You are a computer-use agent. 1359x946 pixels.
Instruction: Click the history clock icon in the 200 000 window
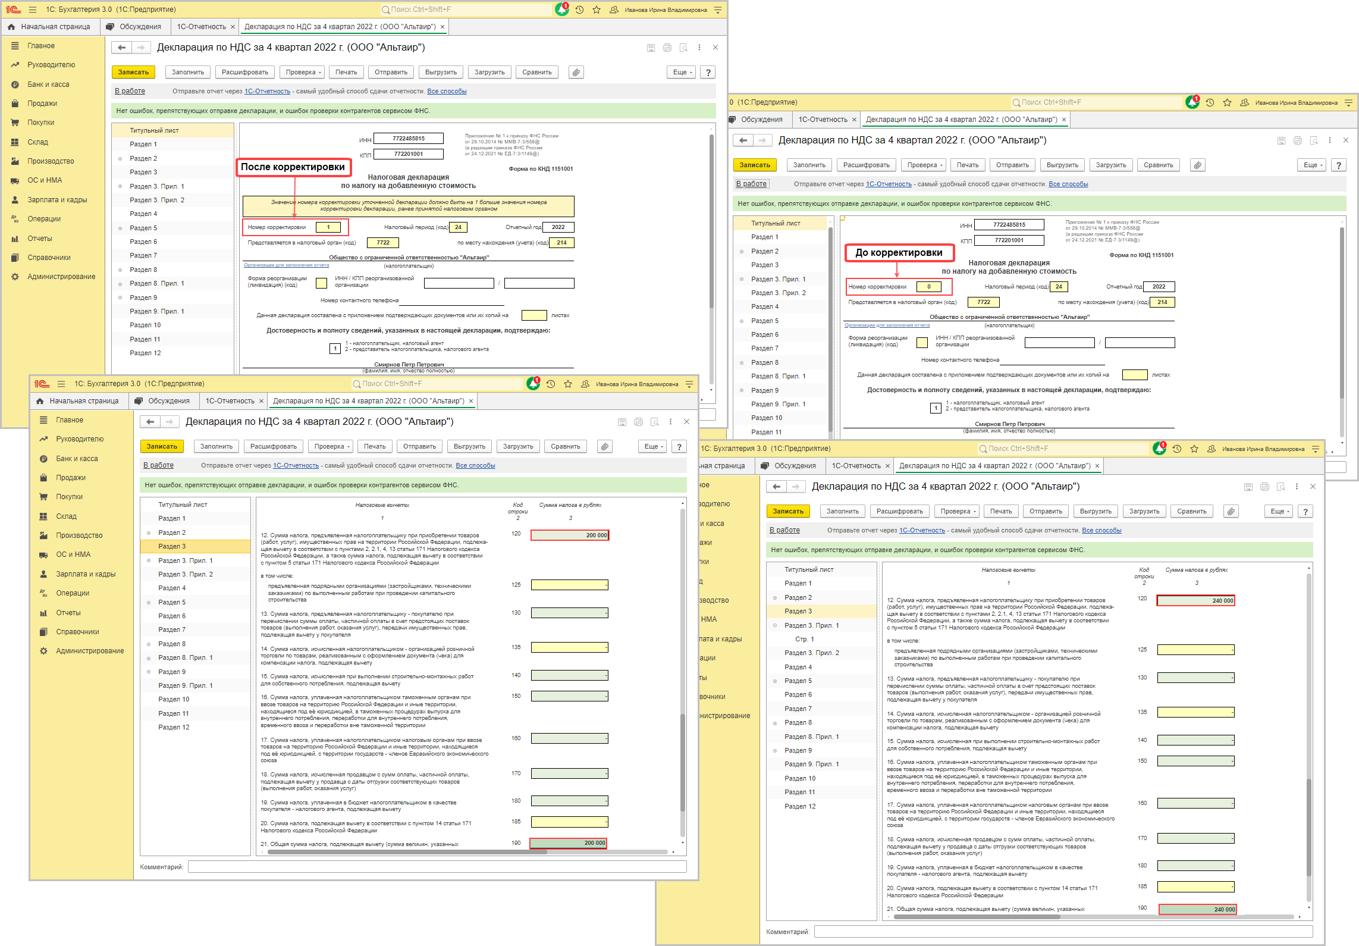(551, 384)
